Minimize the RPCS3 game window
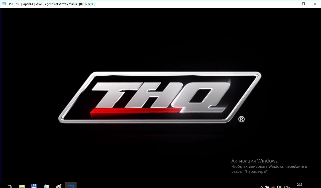321x188 pixels. coord(292,4)
